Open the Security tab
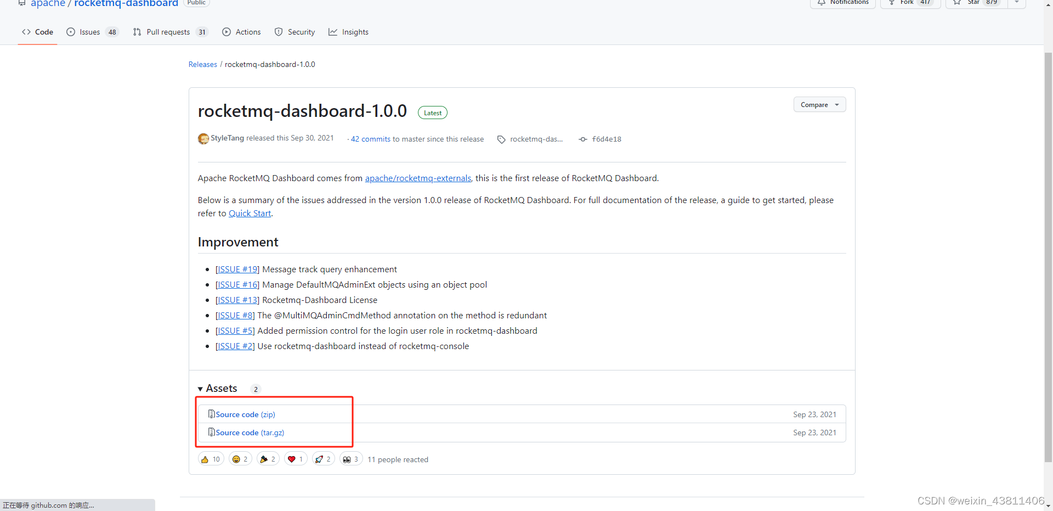Viewport: 1053px width, 511px height. (295, 32)
